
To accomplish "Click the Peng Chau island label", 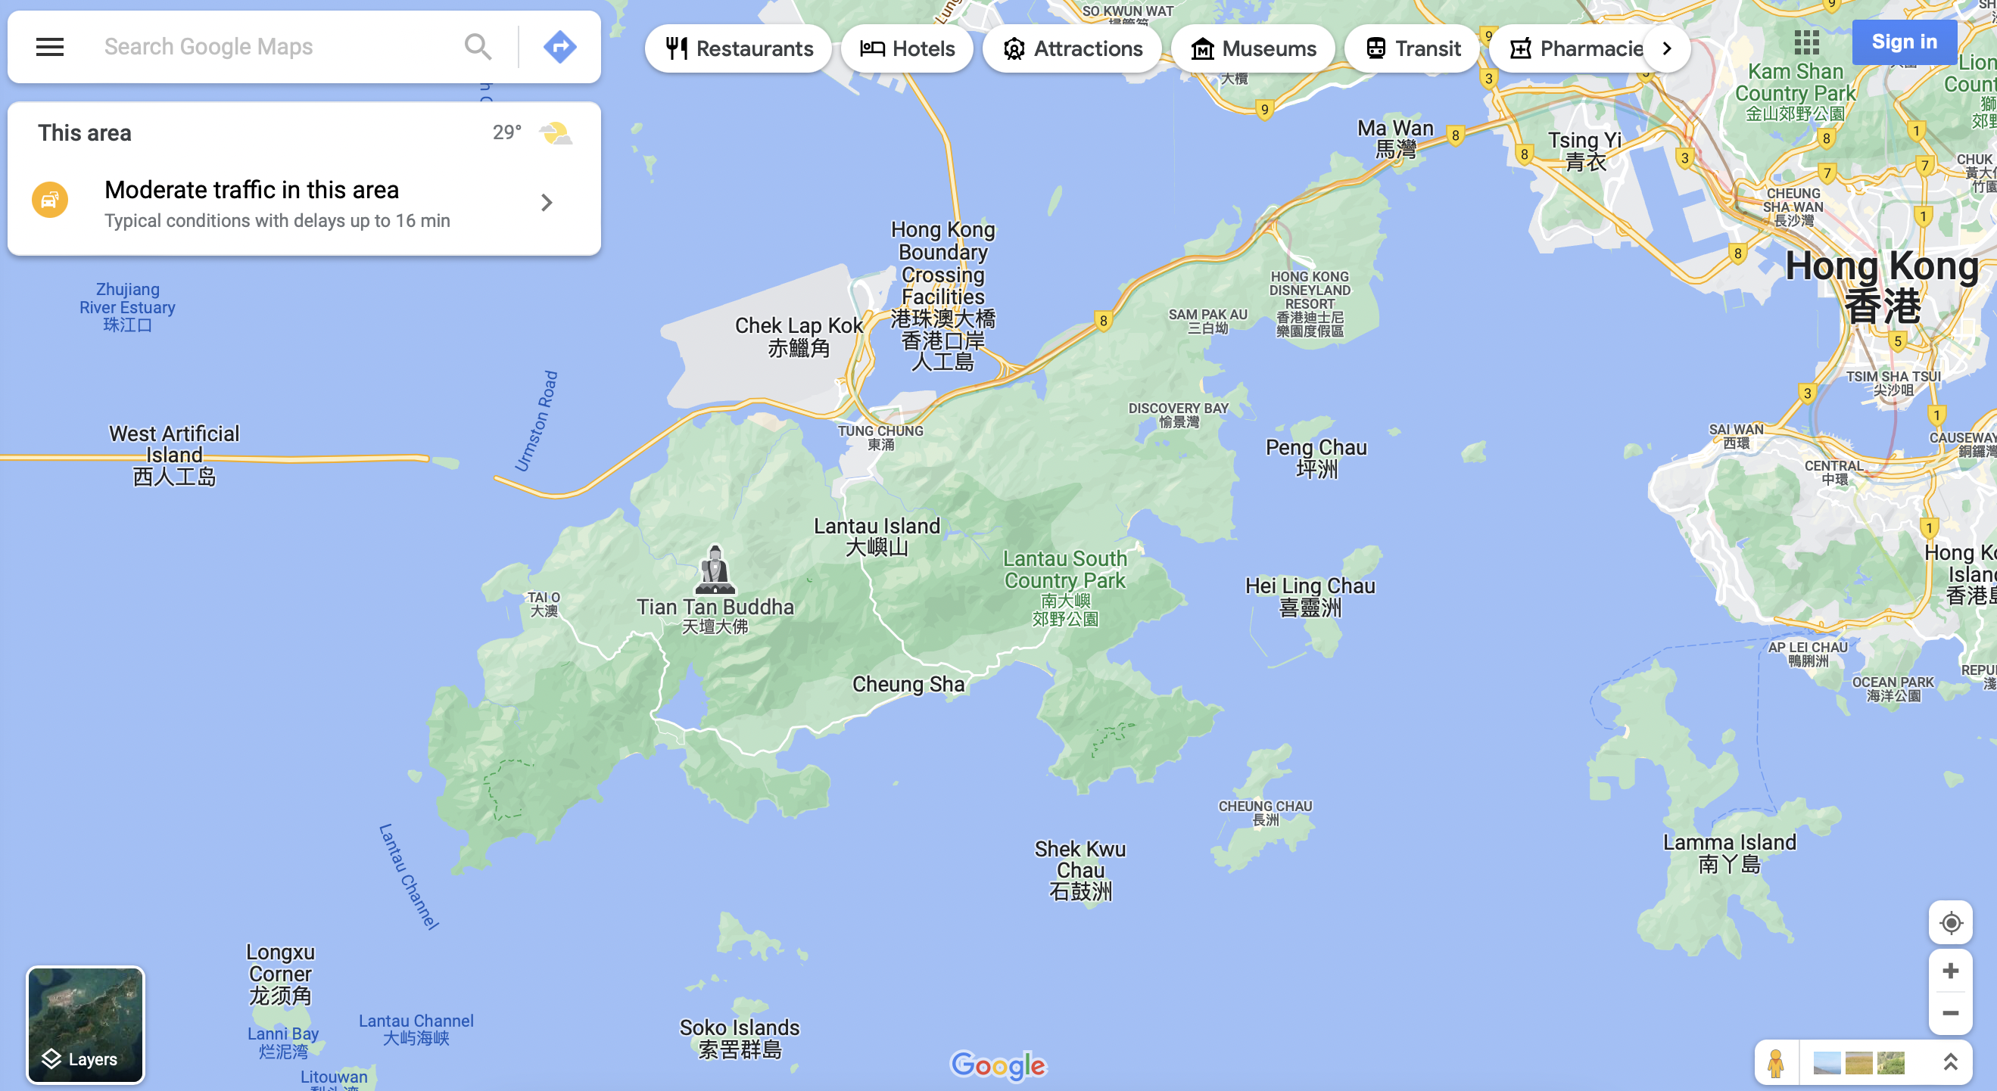I will coord(1316,458).
